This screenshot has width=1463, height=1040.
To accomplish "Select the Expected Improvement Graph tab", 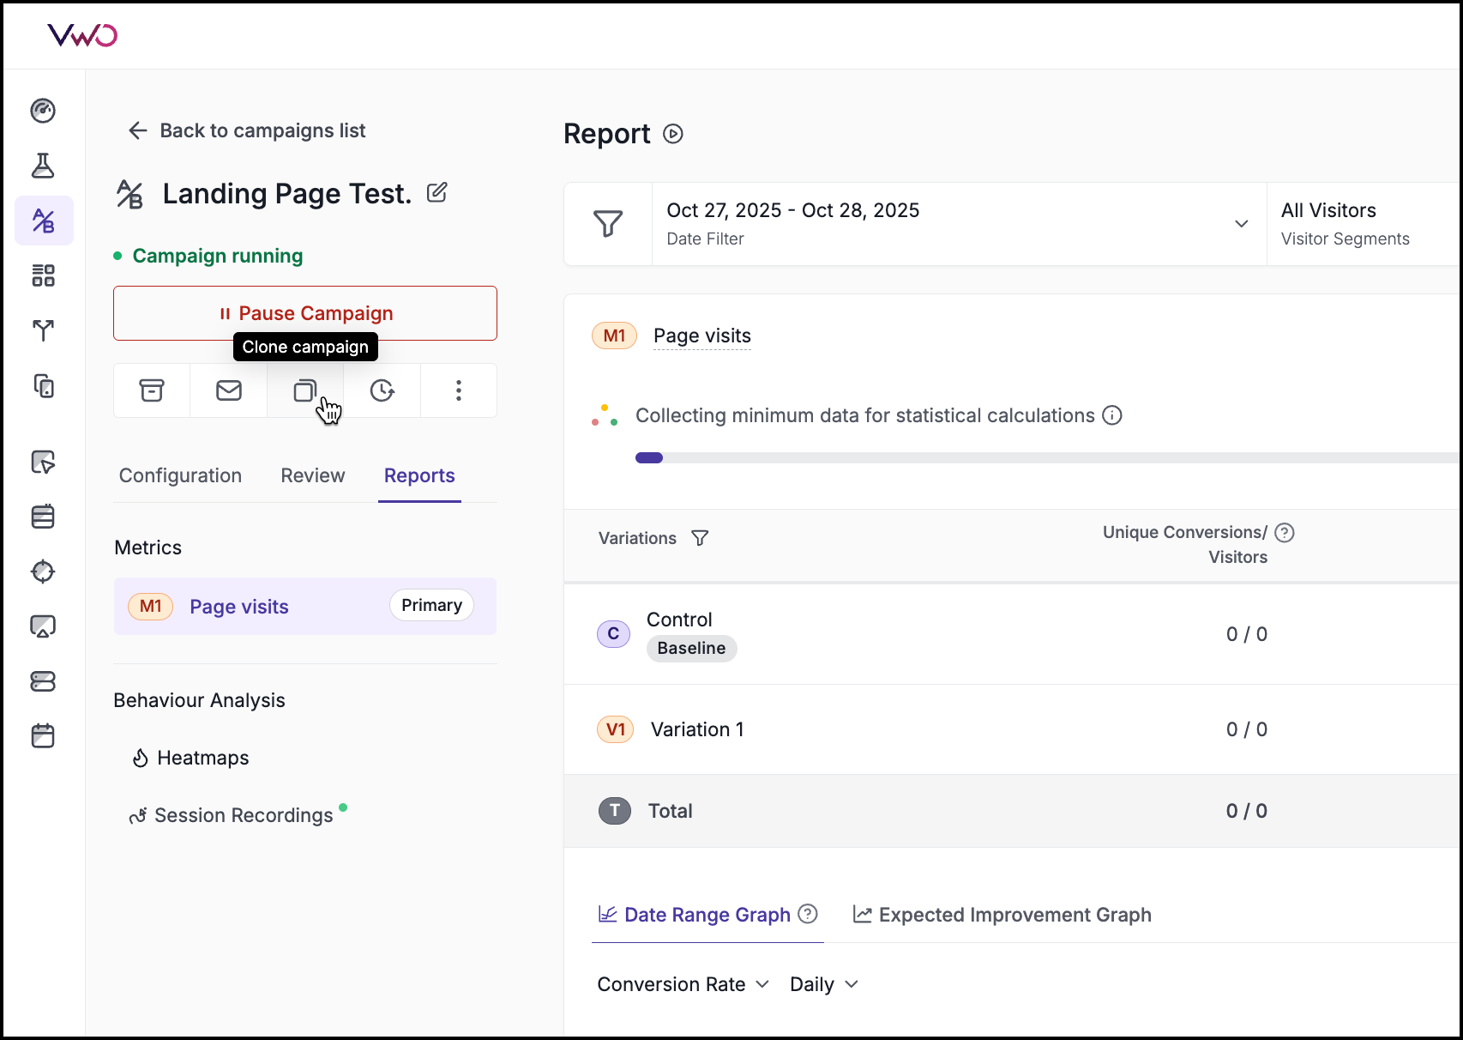I will (1002, 915).
